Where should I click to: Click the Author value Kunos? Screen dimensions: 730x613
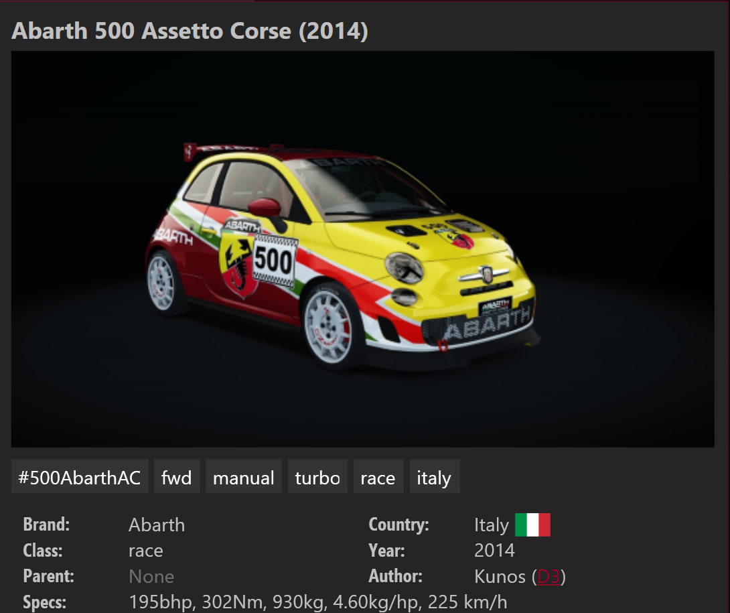[x=500, y=577]
